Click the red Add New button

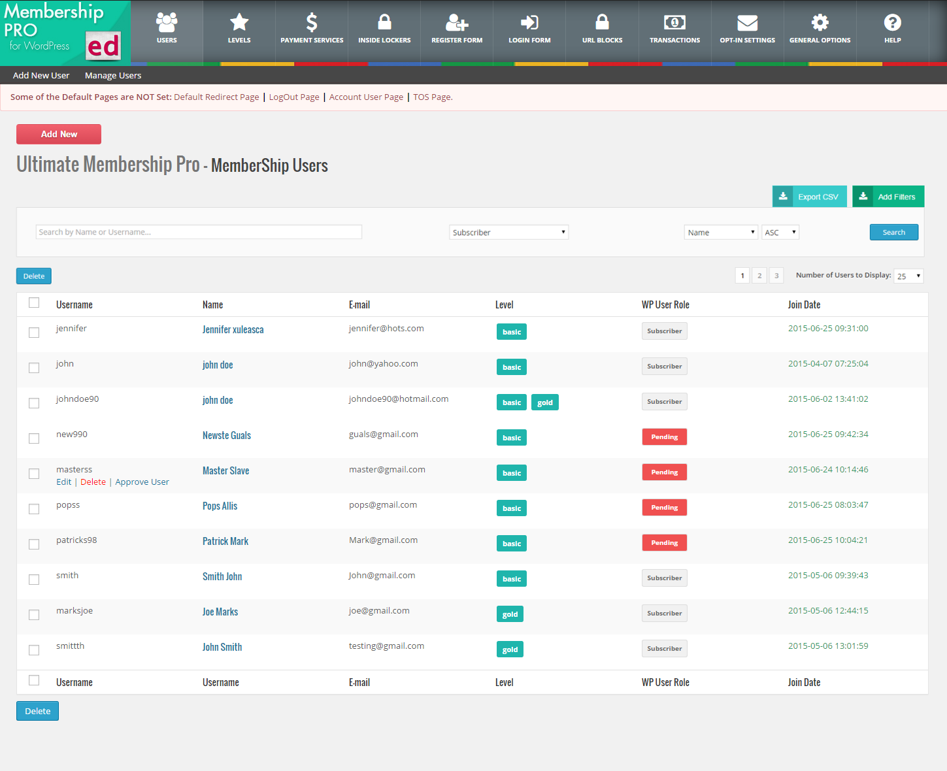[59, 134]
